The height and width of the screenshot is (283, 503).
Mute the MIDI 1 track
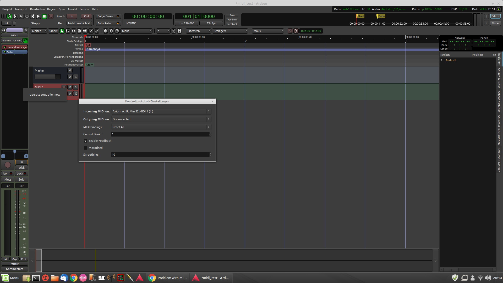pos(70,87)
